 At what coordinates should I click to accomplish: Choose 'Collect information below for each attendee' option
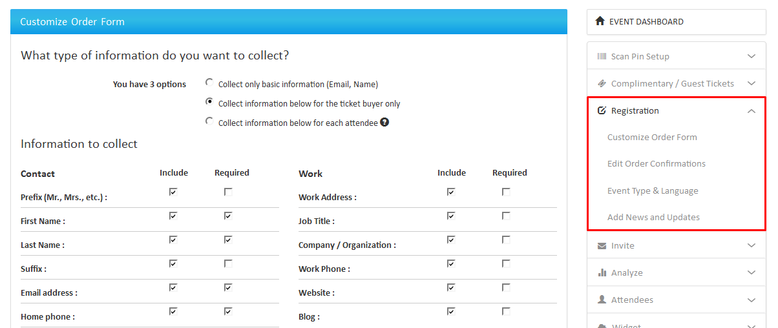(209, 121)
